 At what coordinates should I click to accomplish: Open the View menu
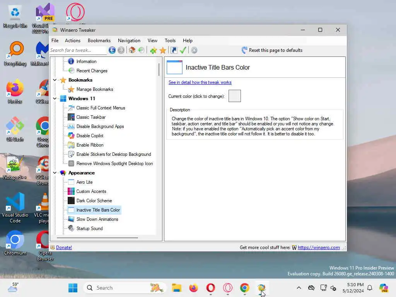(x=152, y=40)
